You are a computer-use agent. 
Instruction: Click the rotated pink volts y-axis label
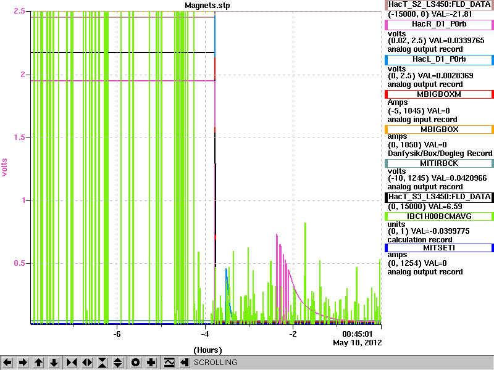(5, 167)
